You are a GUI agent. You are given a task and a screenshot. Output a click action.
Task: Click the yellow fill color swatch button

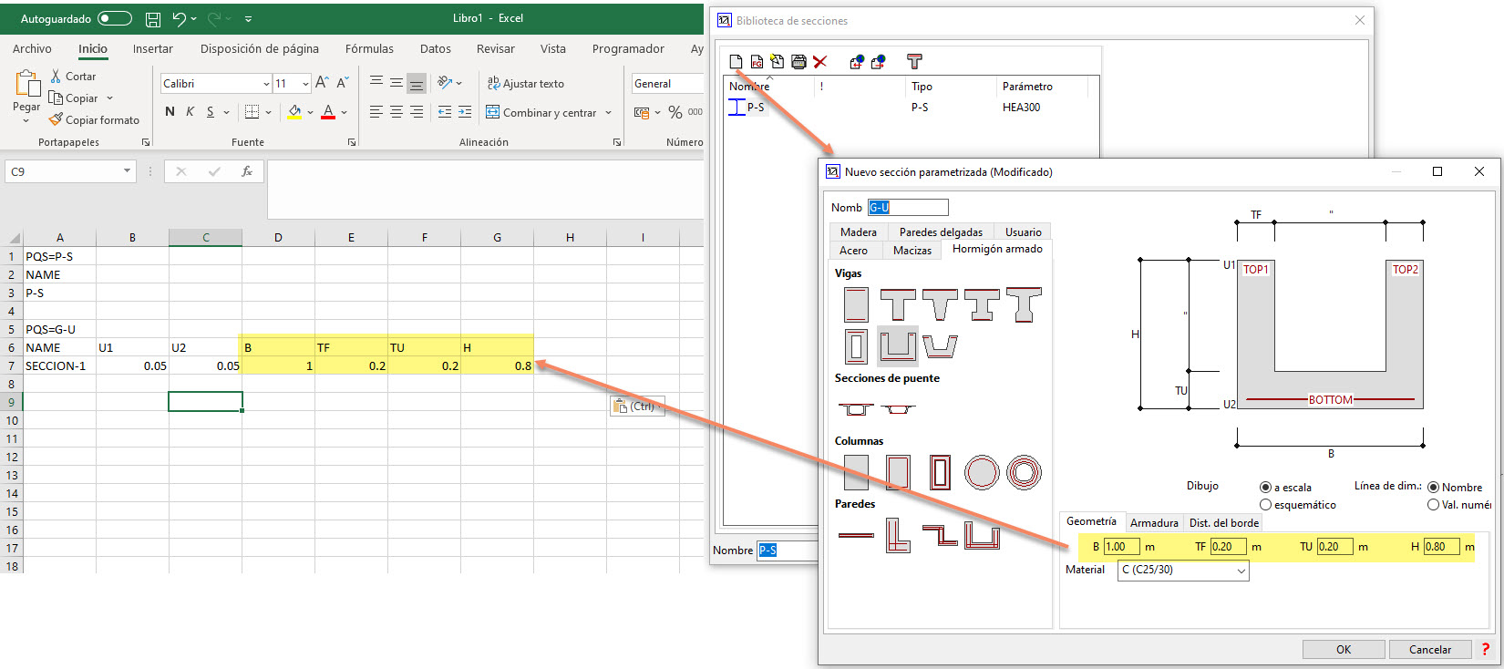click(x=294, y=112)
